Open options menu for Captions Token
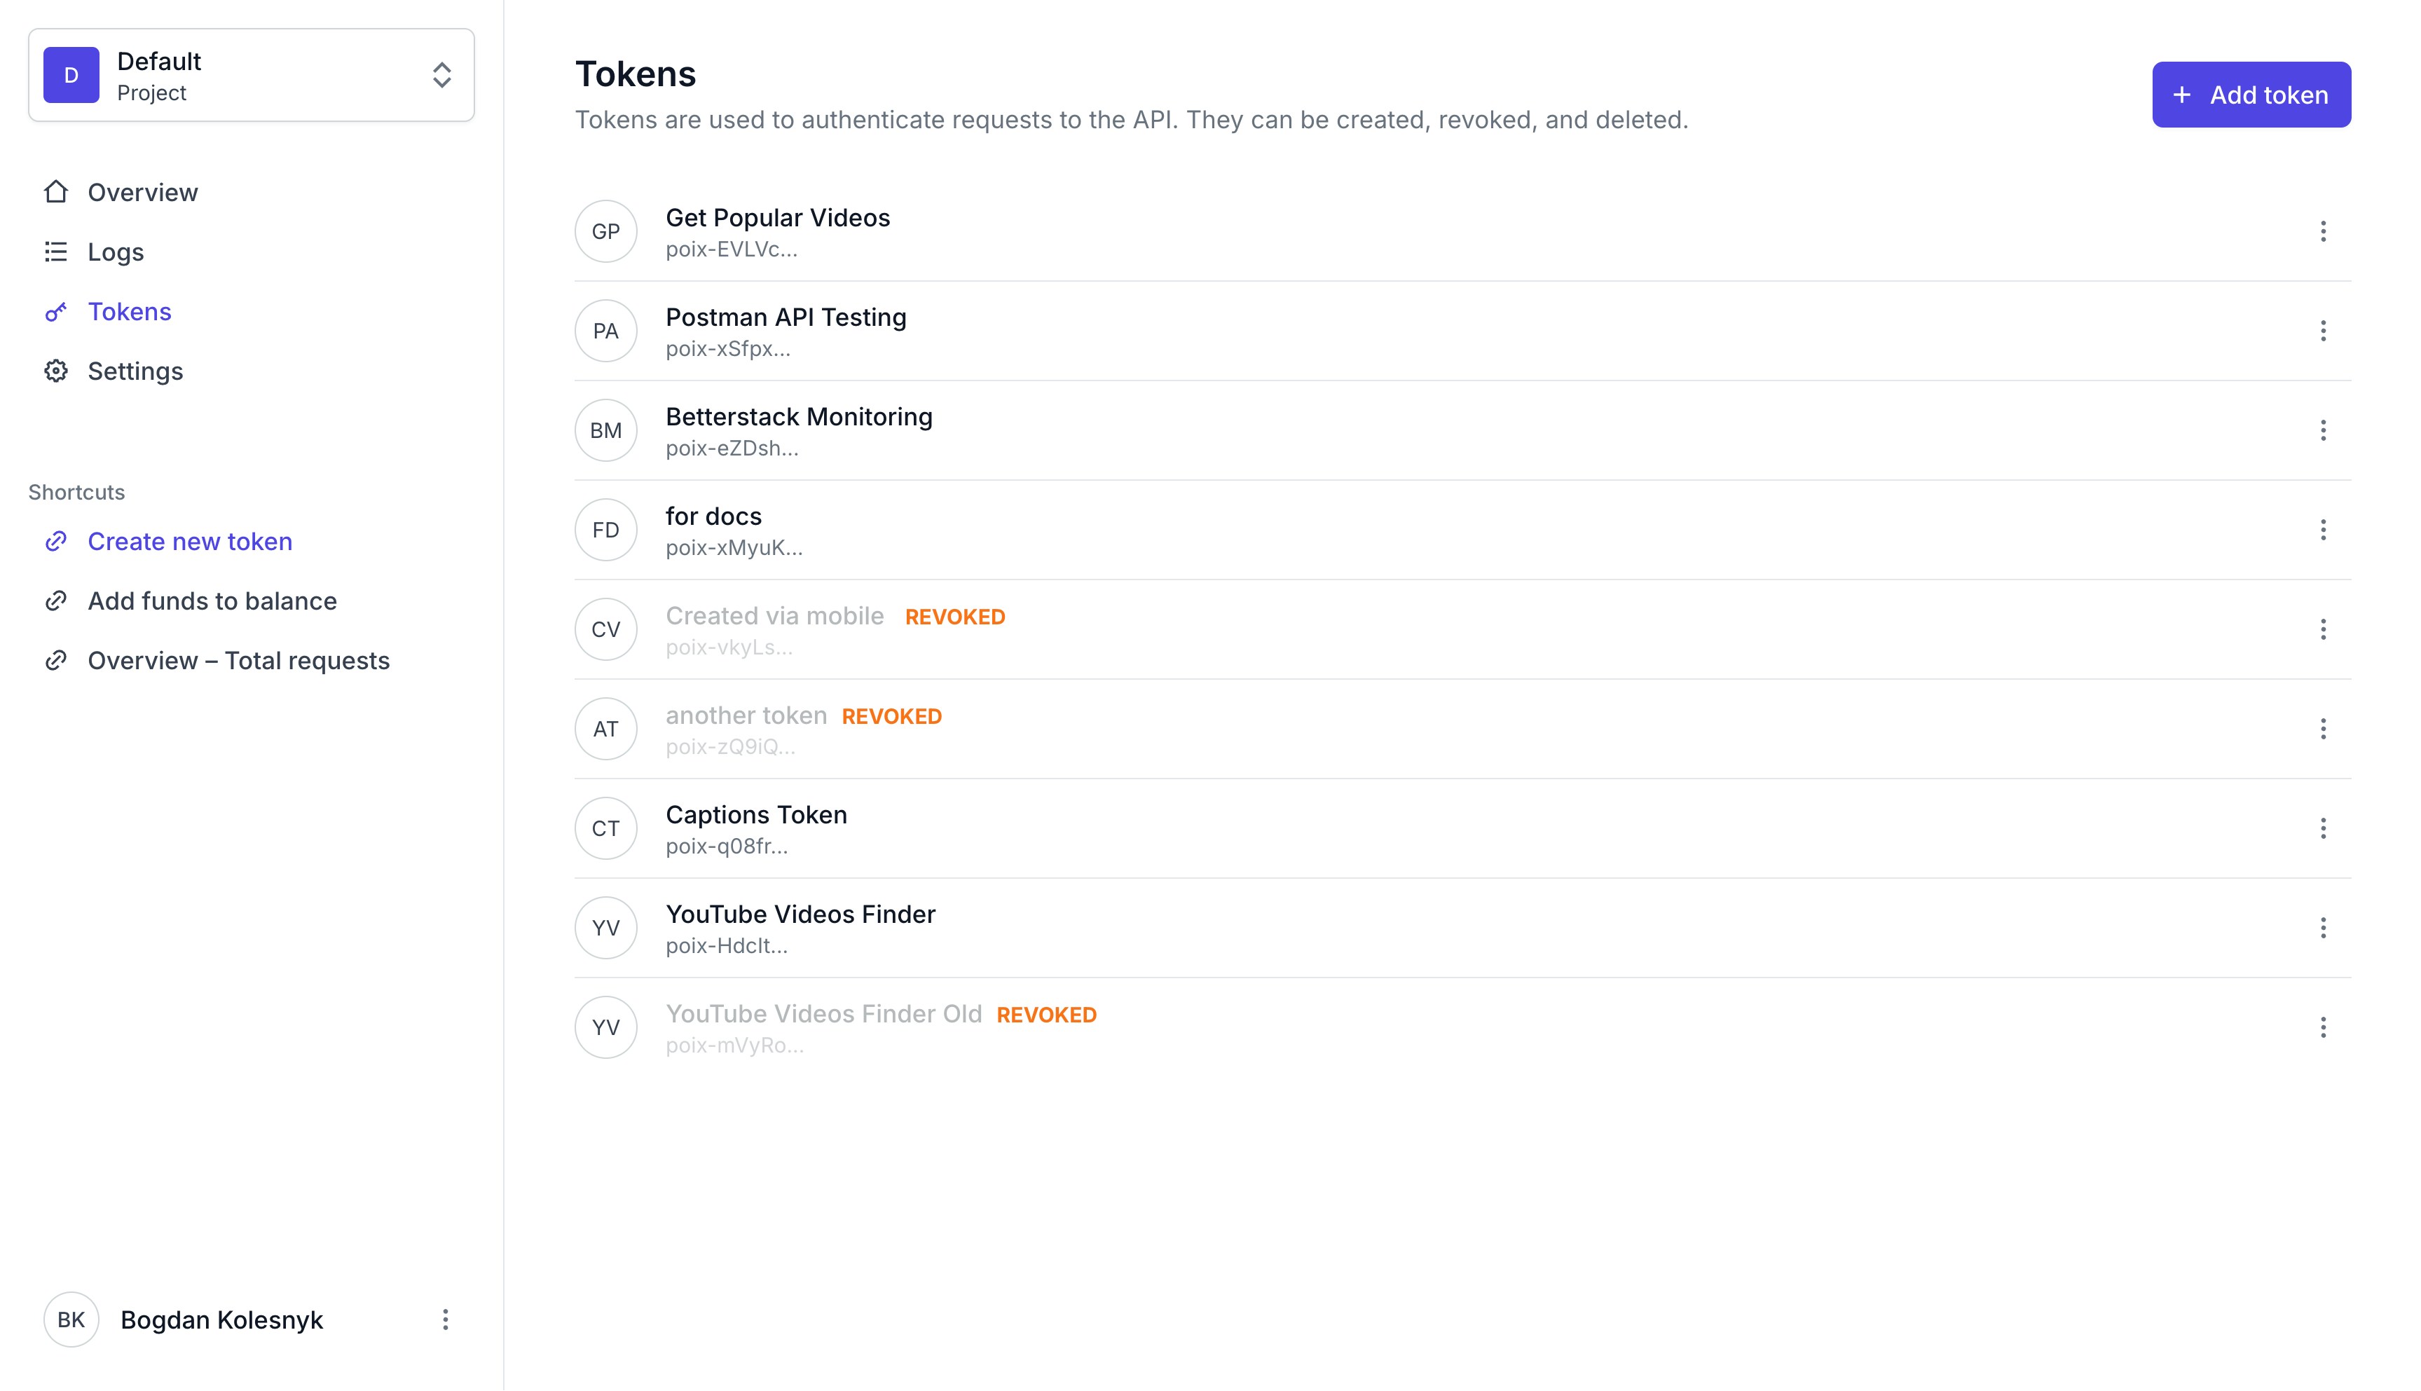Image resolution: width=2421 pixels, height=1391 pixels. click(2323, 828)
